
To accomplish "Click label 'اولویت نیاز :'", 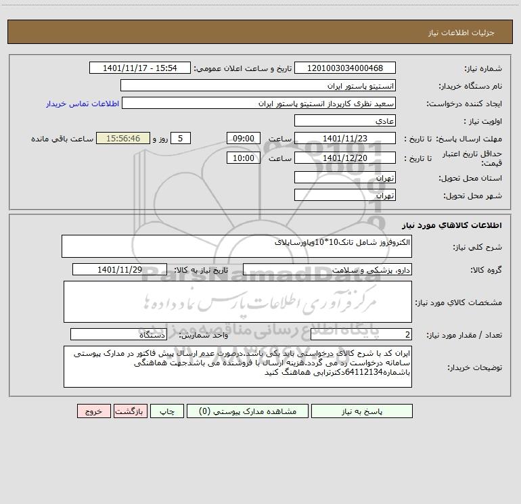I will 483,121.
